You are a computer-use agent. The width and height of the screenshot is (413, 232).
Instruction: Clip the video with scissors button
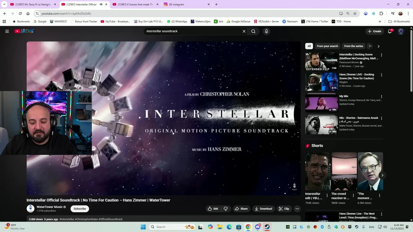click(284, 209)
